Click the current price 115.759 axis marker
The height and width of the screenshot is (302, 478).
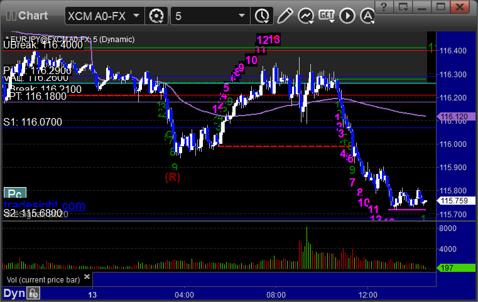tap(456, 200)
